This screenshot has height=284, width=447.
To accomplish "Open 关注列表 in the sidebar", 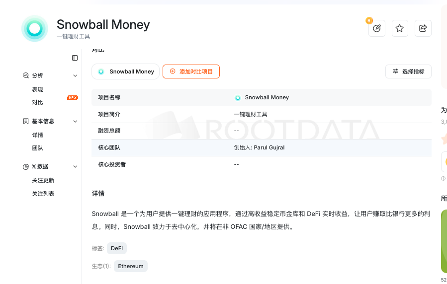I will 43,194.
